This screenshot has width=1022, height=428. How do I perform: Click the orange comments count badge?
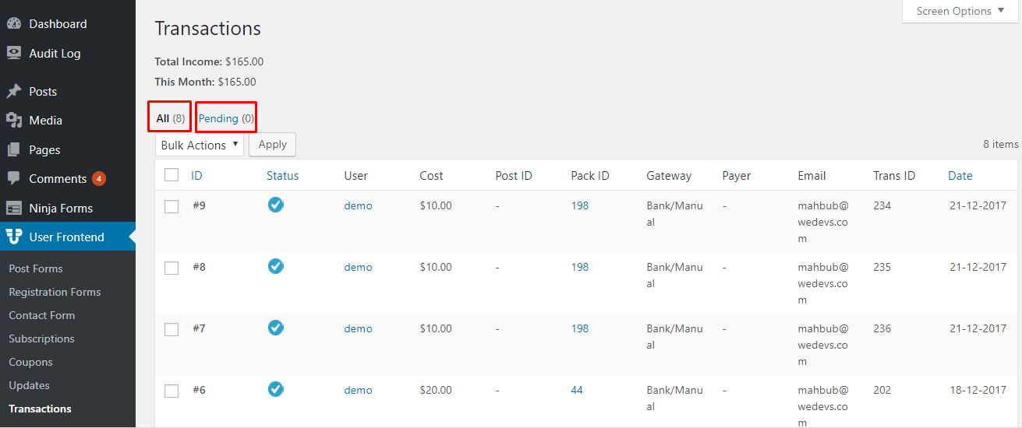[x=99, y=179]
